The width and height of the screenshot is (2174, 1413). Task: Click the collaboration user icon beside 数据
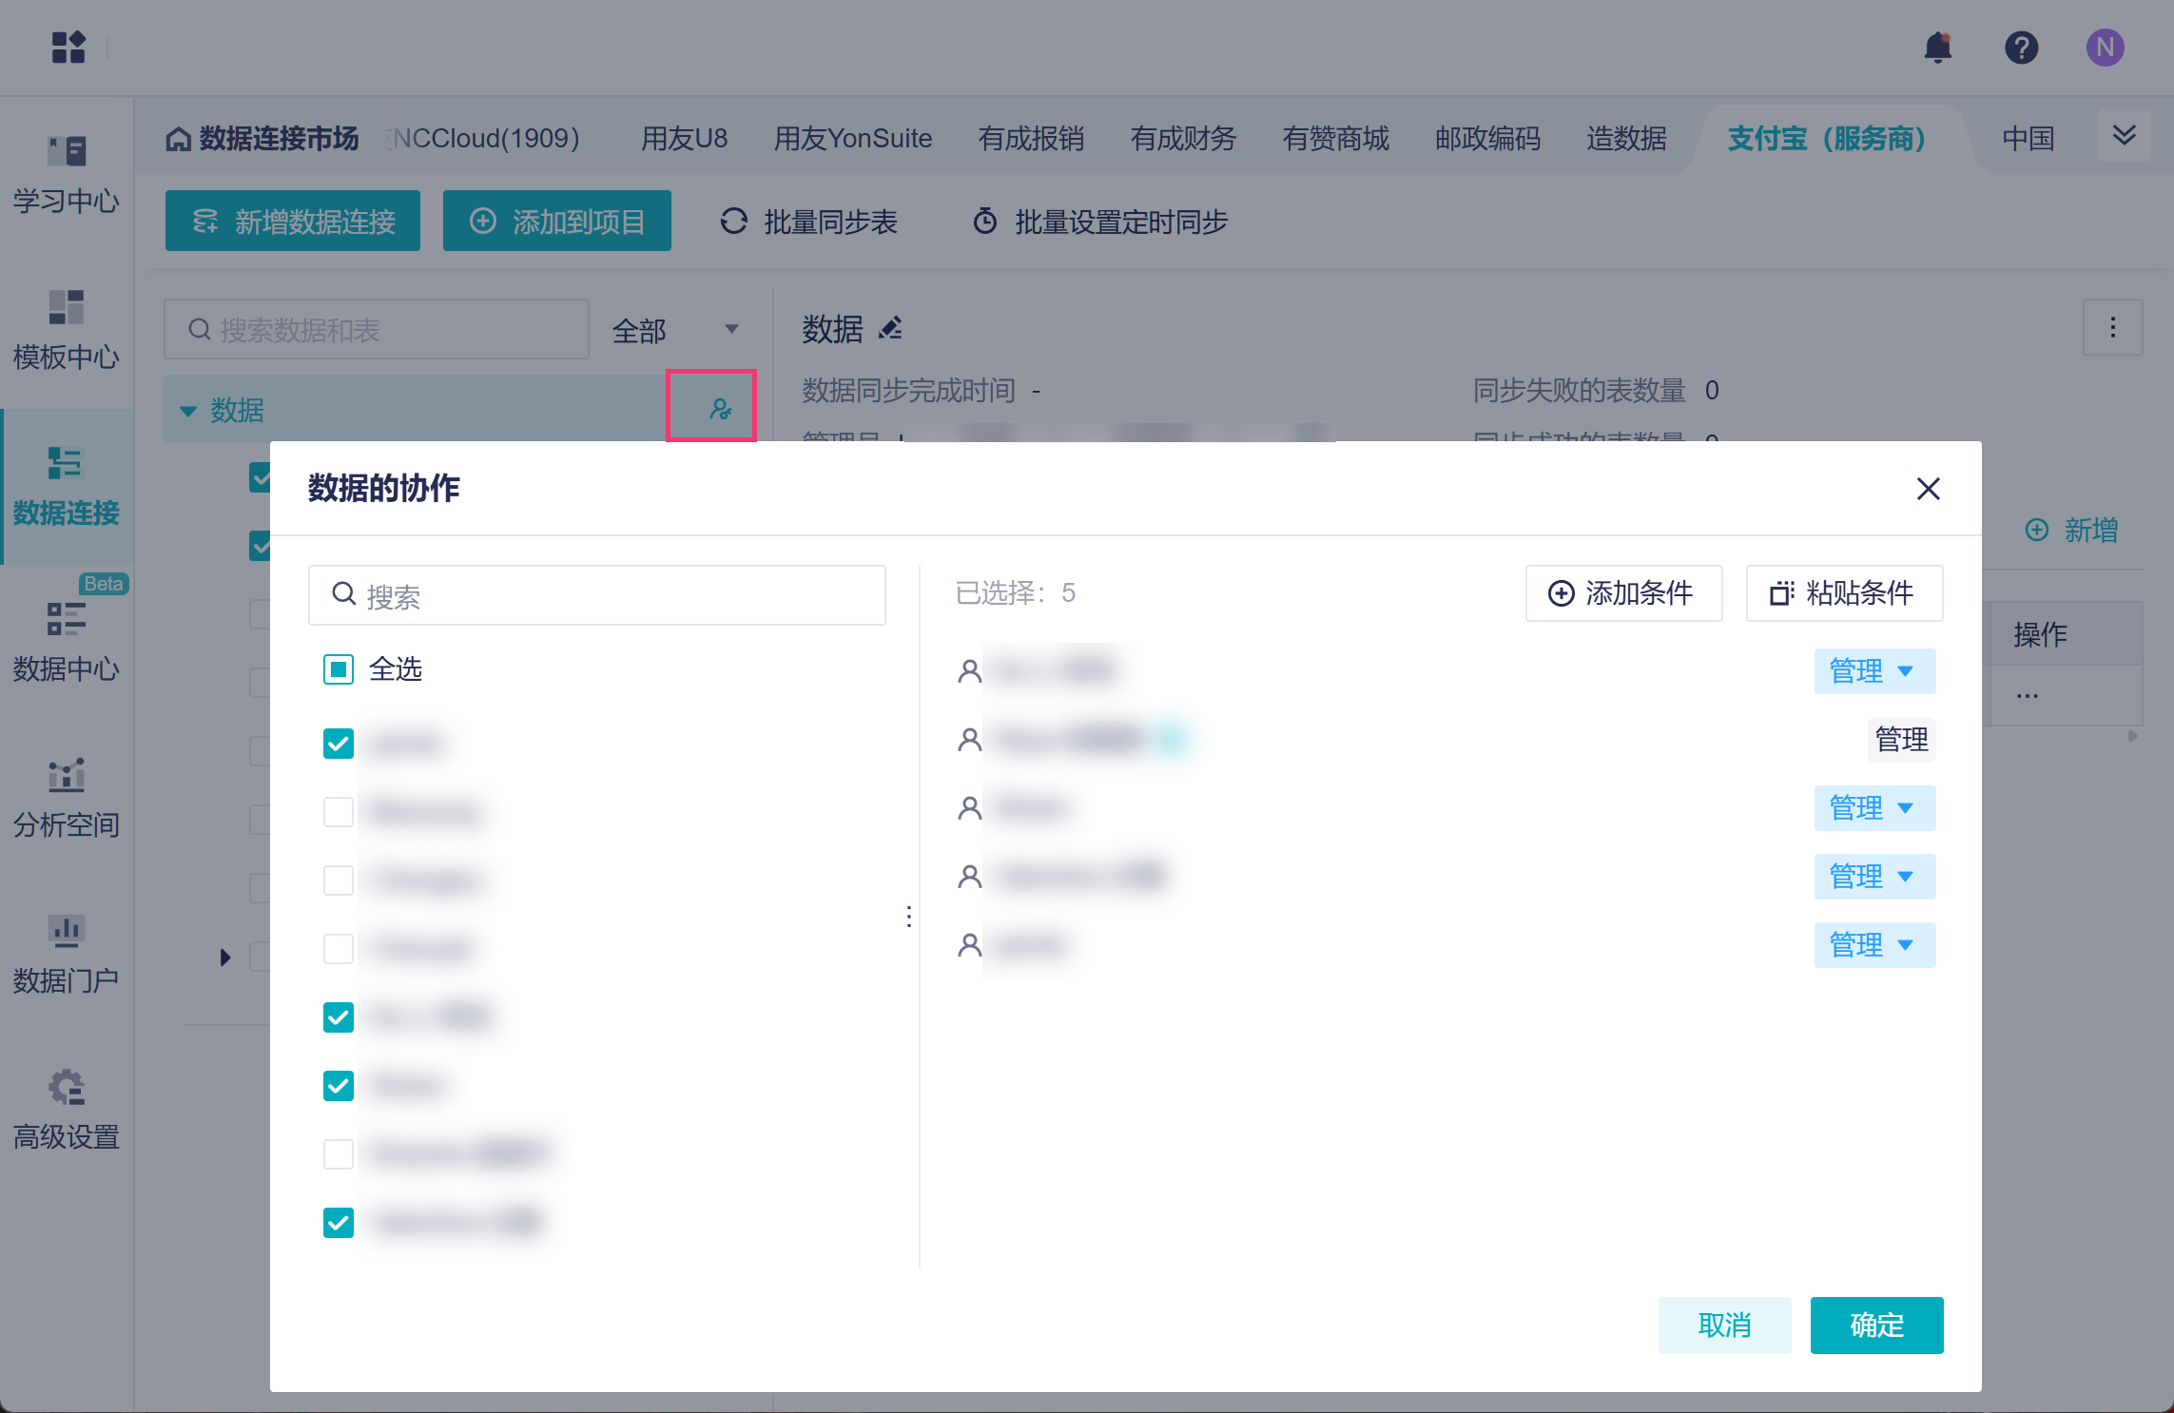(720, 409)
